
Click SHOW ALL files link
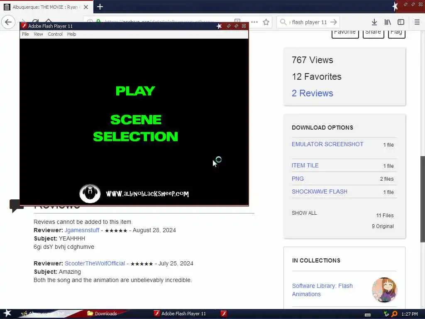coord(304,213)
